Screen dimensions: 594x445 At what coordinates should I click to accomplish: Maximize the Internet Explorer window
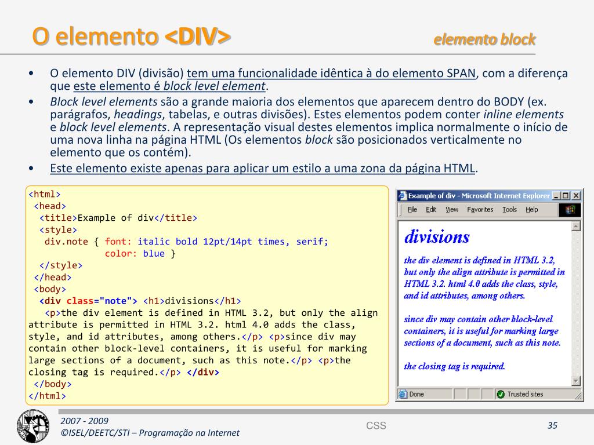point(566,196)
